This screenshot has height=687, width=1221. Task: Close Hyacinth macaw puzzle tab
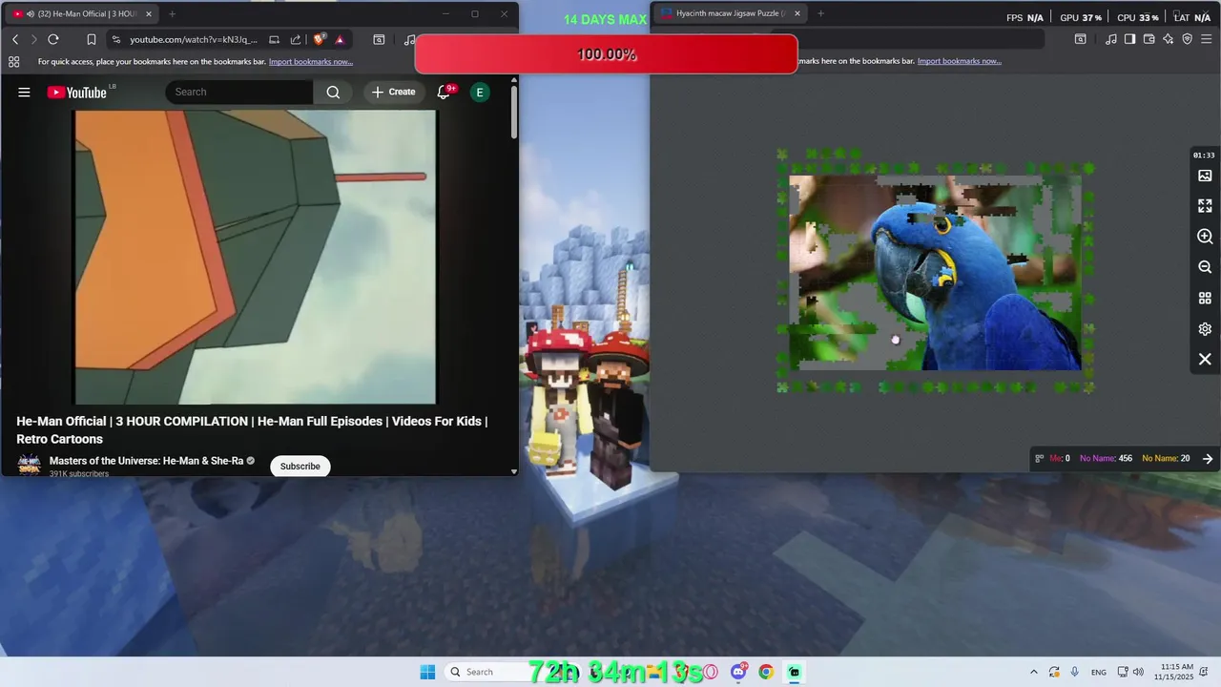(797, 13)
